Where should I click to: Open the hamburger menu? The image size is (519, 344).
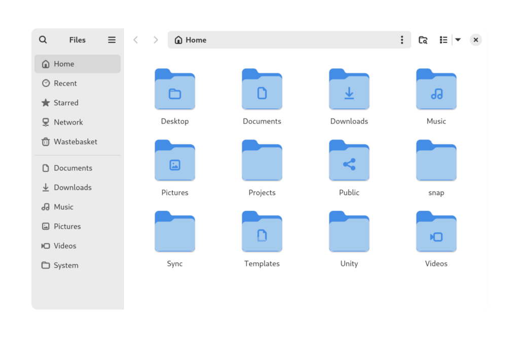click(x=112, y=39)
